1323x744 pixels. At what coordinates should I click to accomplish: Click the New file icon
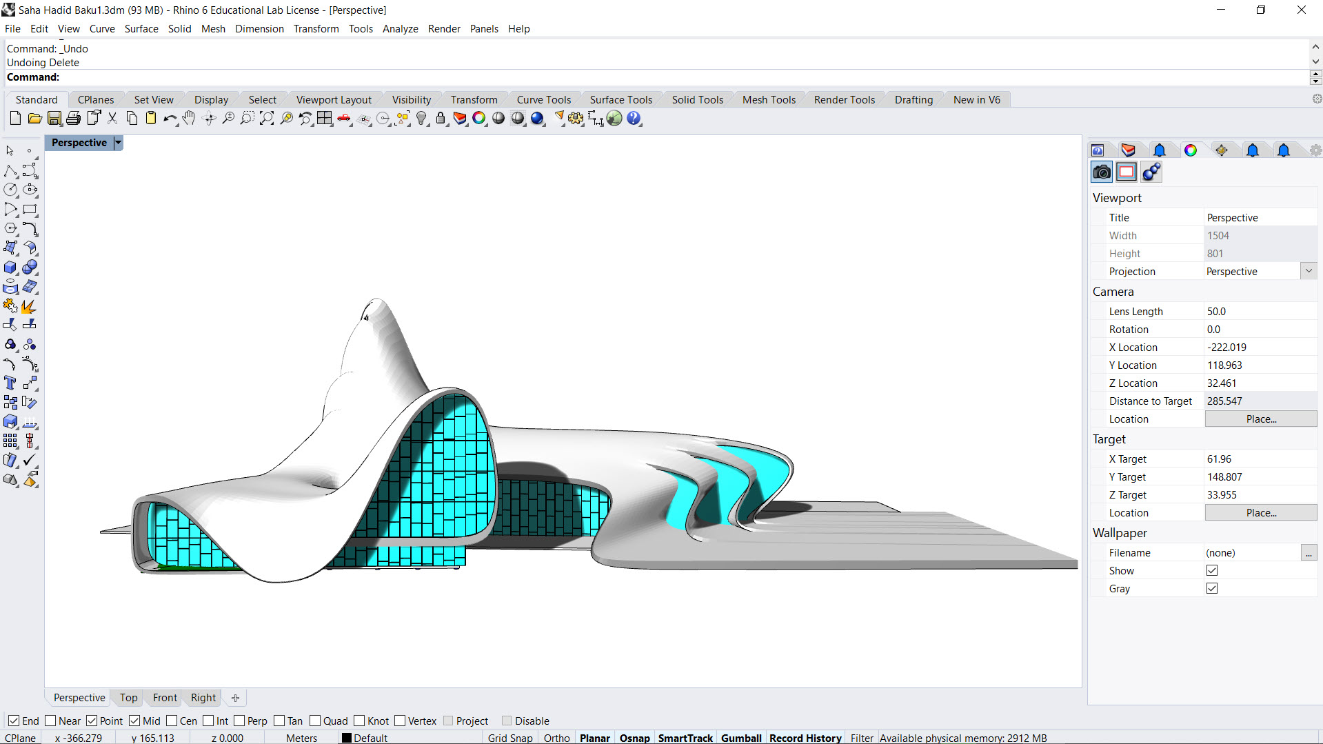(x=15, y=119)
